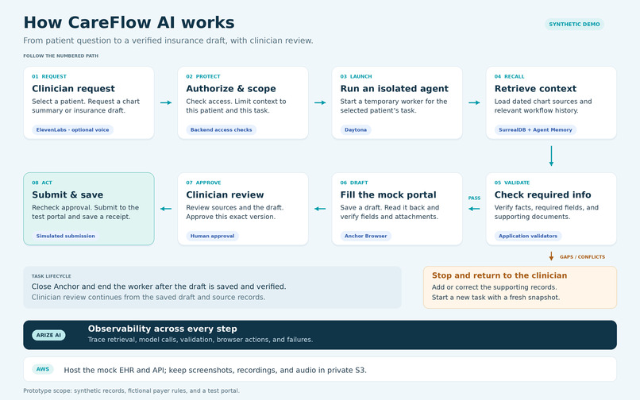This screenshot has height=400, width=640.
Task: Select the 'Retrieve context' heading
Action: [535, 89]
